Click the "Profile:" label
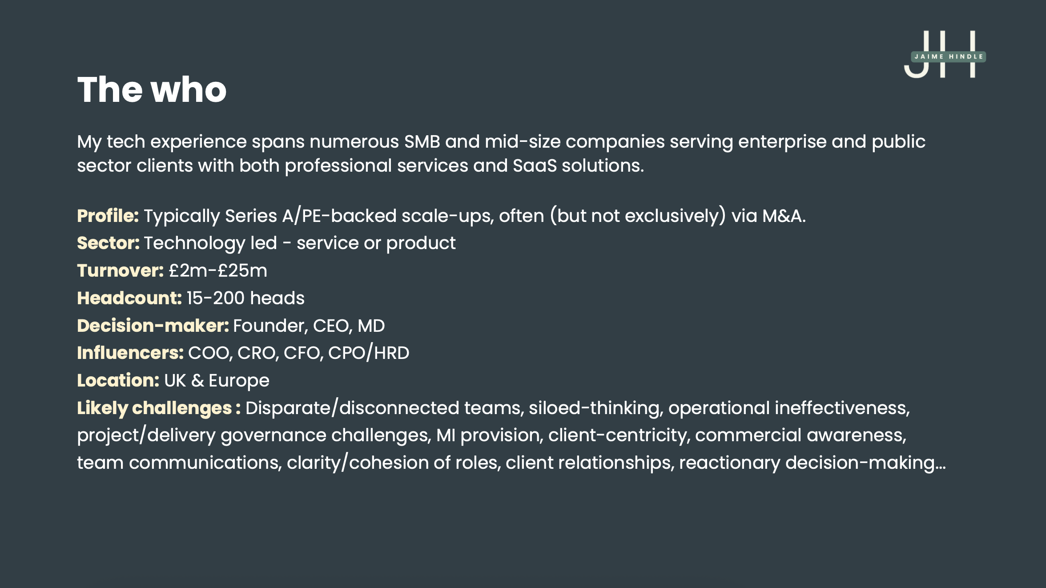This screenshot has height=588, width=1046. click(108, 216)
